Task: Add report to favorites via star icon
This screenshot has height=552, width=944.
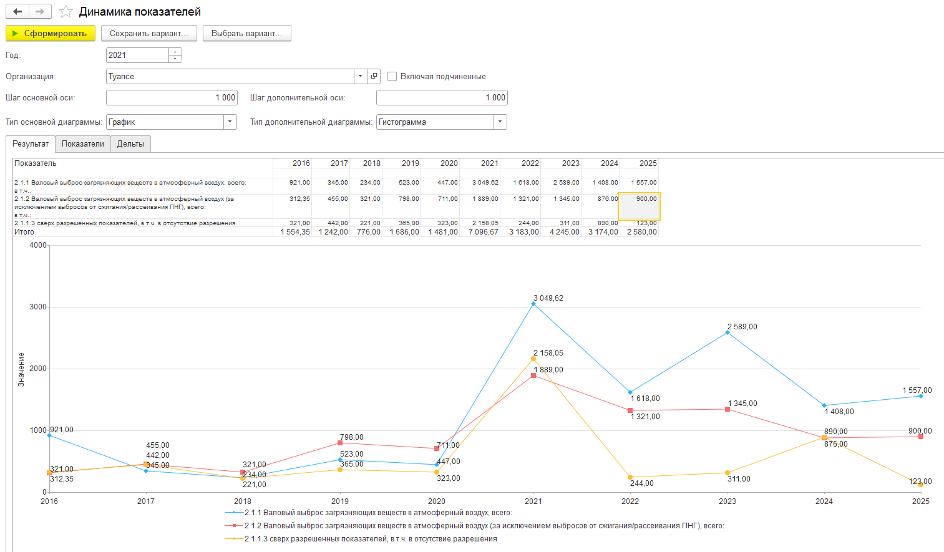Action: (66, 12)
